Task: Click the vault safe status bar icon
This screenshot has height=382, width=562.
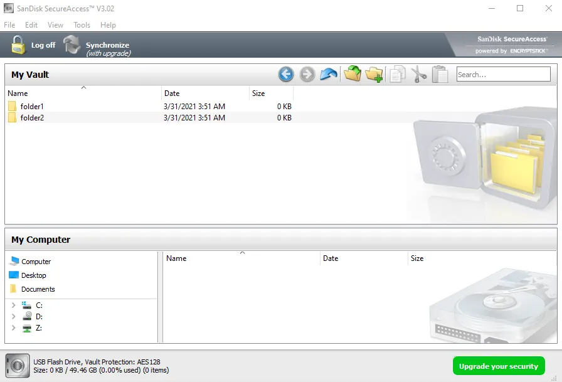Action: [18, 366]
